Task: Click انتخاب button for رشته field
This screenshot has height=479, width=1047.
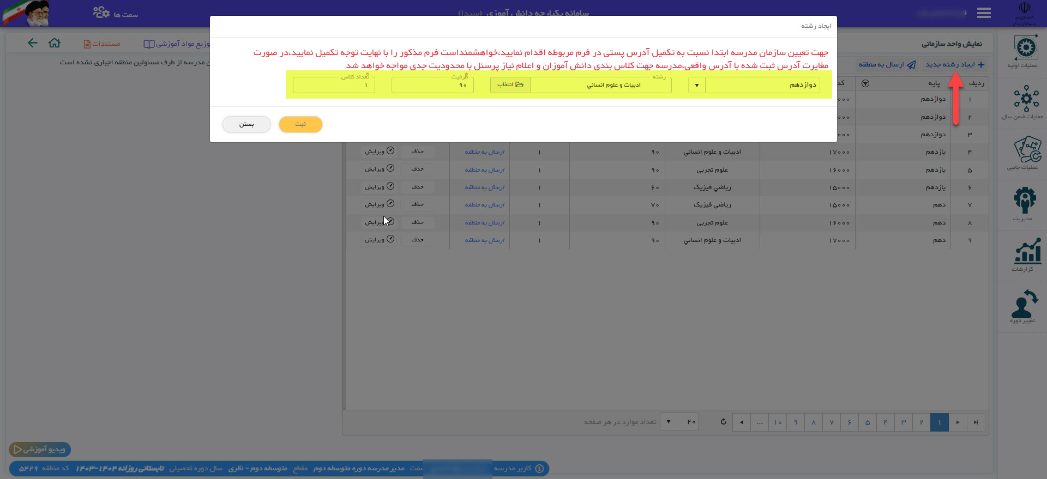Action: (x=510, y=85)
